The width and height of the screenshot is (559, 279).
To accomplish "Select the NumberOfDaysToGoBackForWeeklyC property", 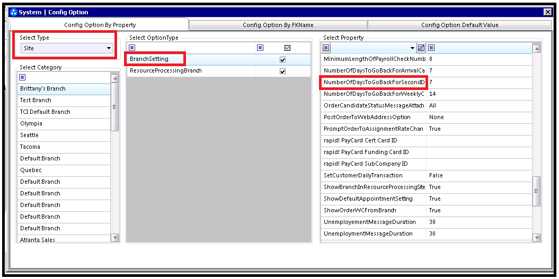I will tap(374, 94).
